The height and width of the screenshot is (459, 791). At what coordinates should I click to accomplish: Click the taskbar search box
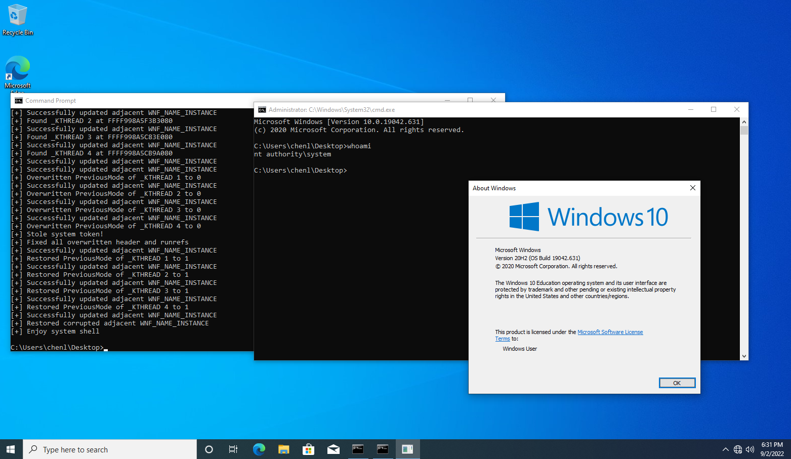click(x=110, y=449)
